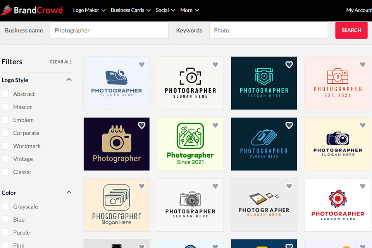
Task: Click the BrandCrowd logo
Action: (32, 10)
